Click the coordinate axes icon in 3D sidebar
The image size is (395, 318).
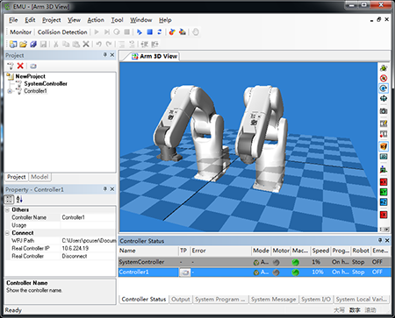click(384, 169)
